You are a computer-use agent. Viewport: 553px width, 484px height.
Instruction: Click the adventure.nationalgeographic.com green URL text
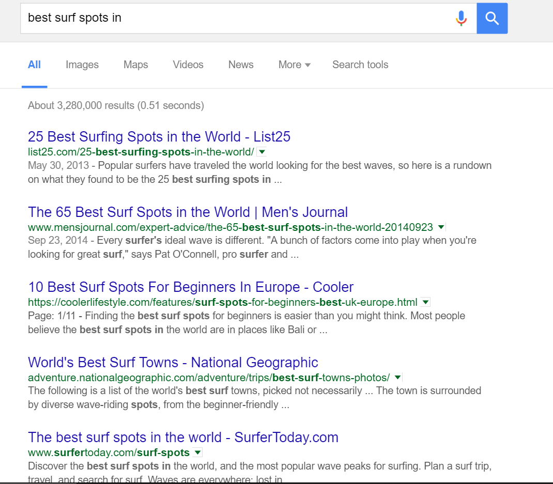tap(209, 378)
